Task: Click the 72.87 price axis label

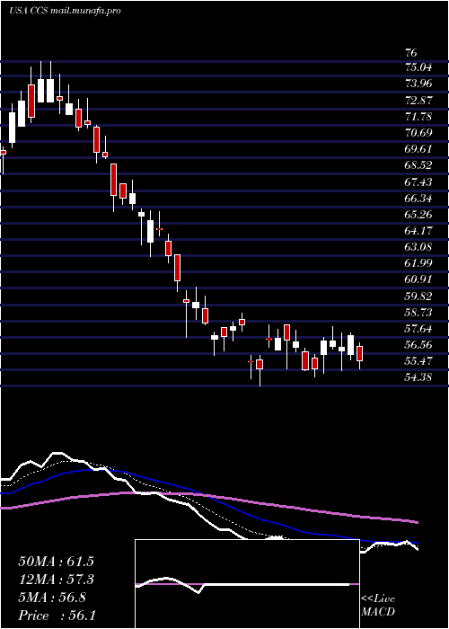Action: click(418, 101)
